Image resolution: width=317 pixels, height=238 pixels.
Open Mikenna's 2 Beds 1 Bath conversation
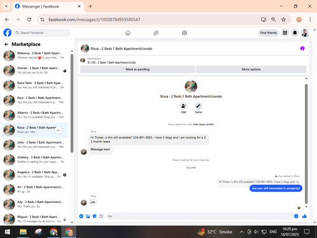(x=35, y=56)
